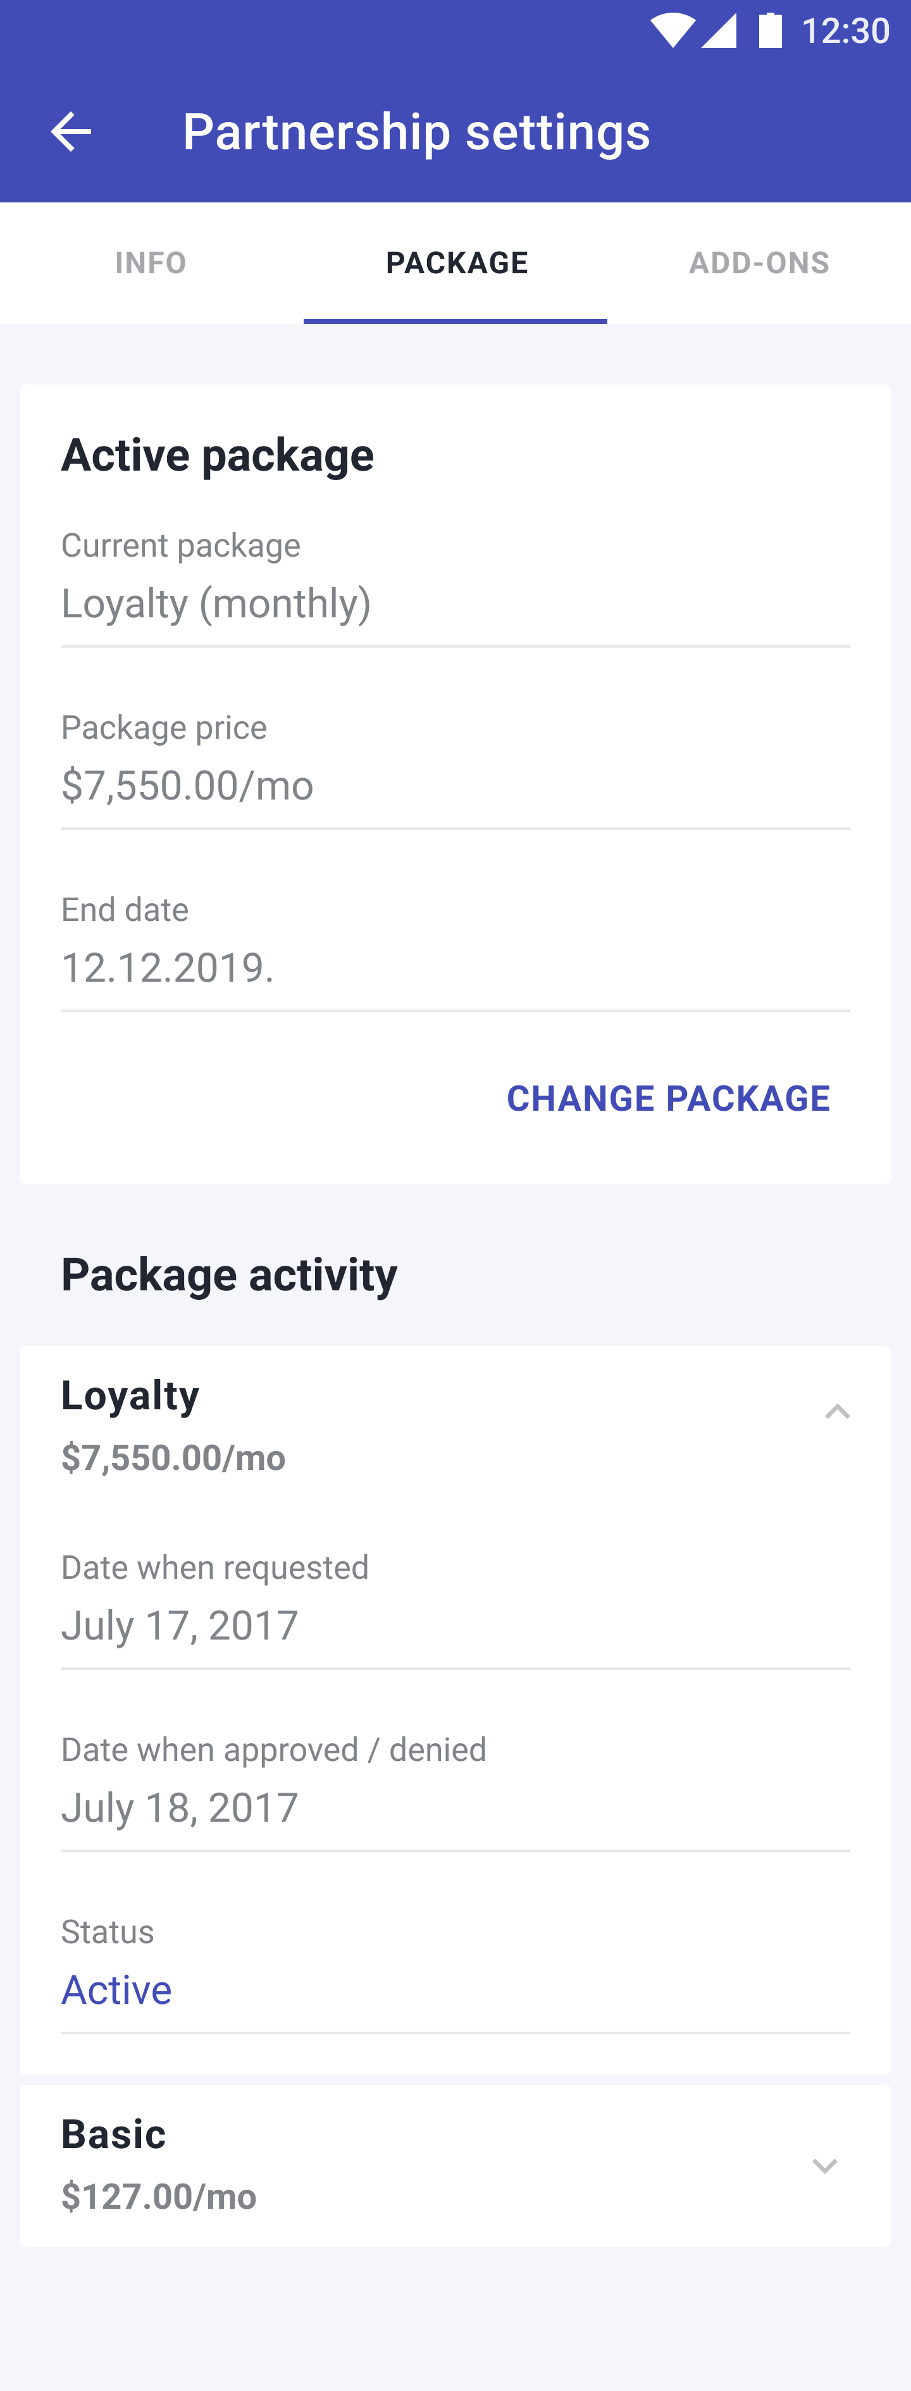Collapse the Loyalty package chevron
Image resolution: width=911 pixels, height=2391 pixels.
pyautogui.click(x=838, y=1412)
